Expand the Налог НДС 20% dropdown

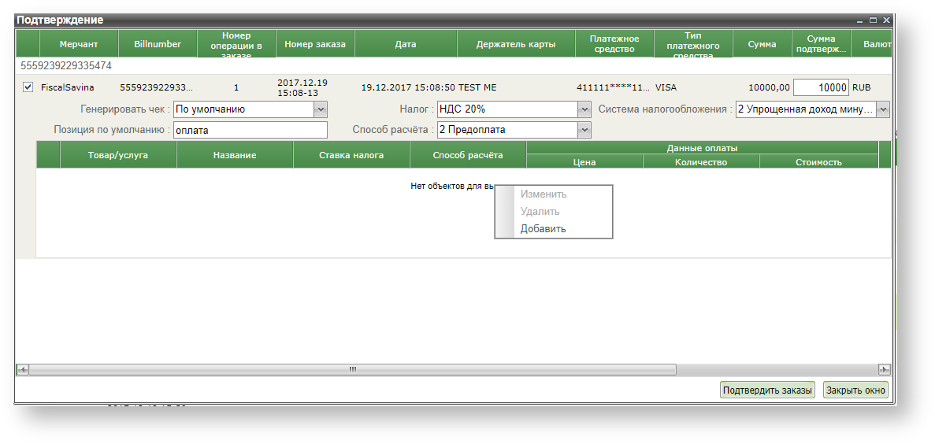584,109
